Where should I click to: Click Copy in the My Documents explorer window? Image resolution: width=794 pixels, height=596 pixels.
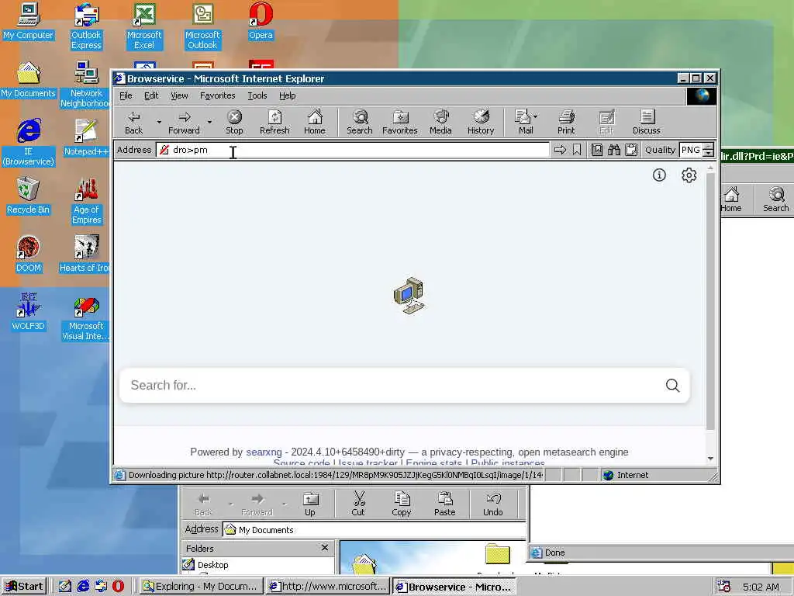click(x=401, y=504)
